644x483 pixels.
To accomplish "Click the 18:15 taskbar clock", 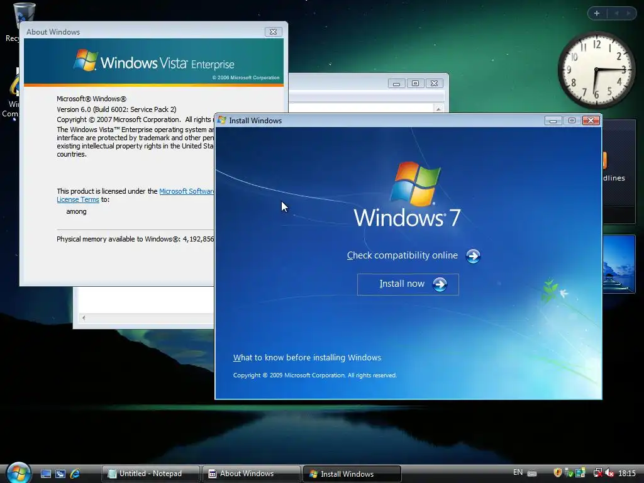I will tap(627, 474).
